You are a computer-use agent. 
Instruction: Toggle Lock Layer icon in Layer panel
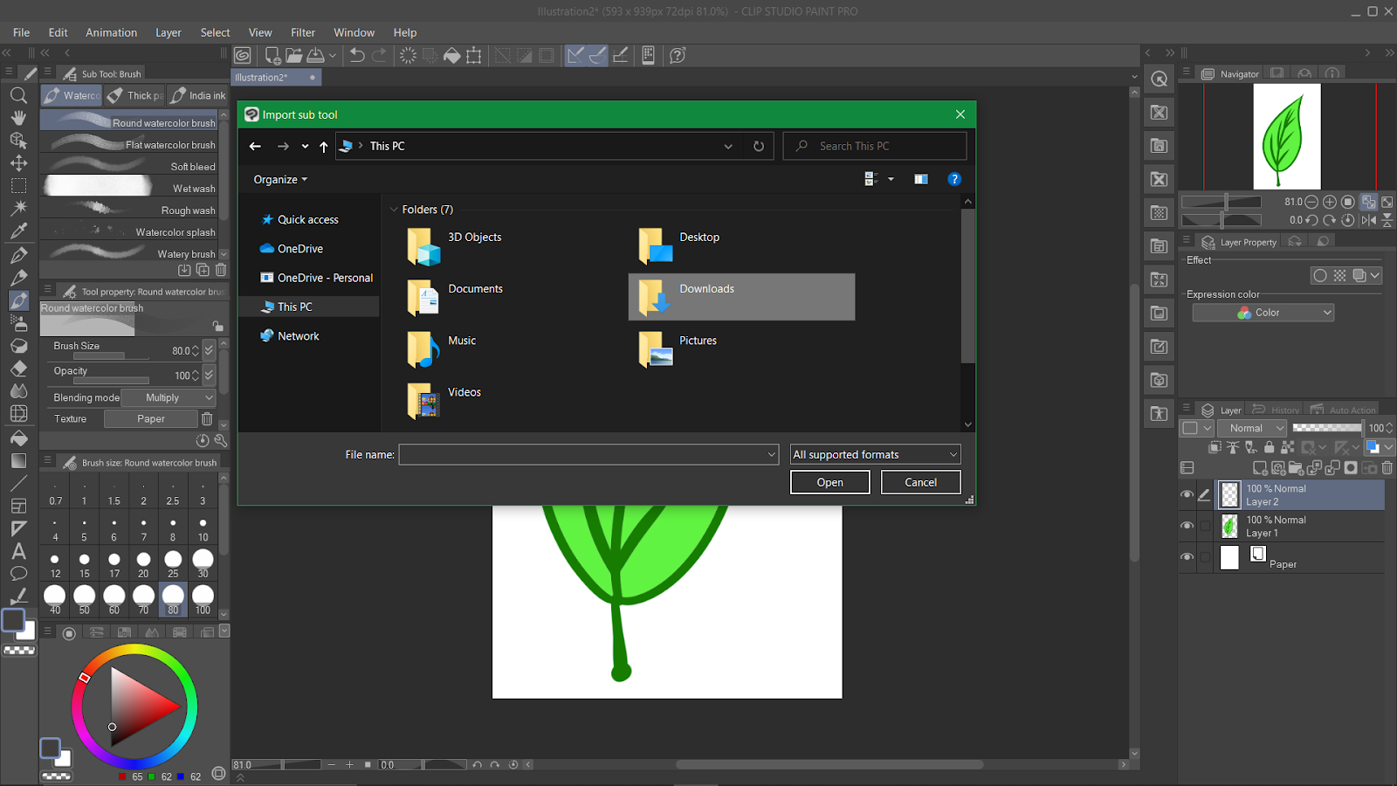[x=1269, y=447]
